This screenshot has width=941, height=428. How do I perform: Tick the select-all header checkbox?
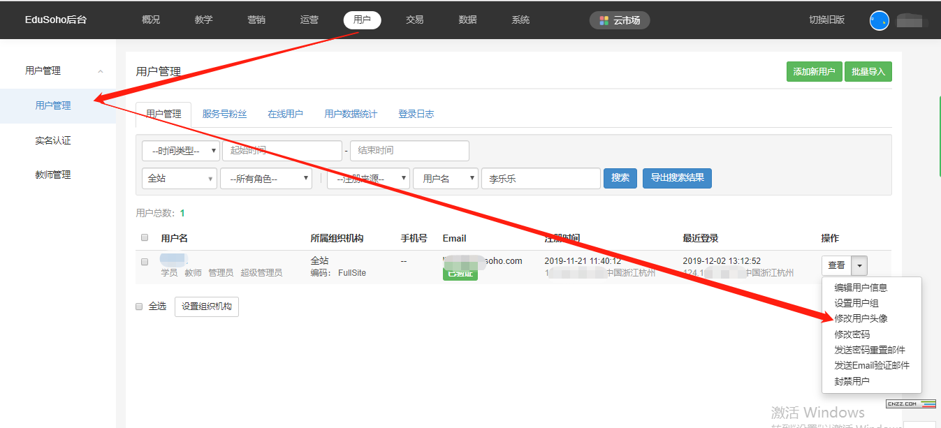coord(145,237)
